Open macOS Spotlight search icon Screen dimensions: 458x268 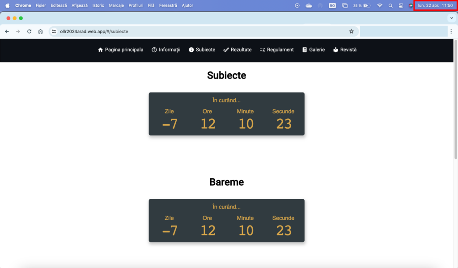coord(390,5)
